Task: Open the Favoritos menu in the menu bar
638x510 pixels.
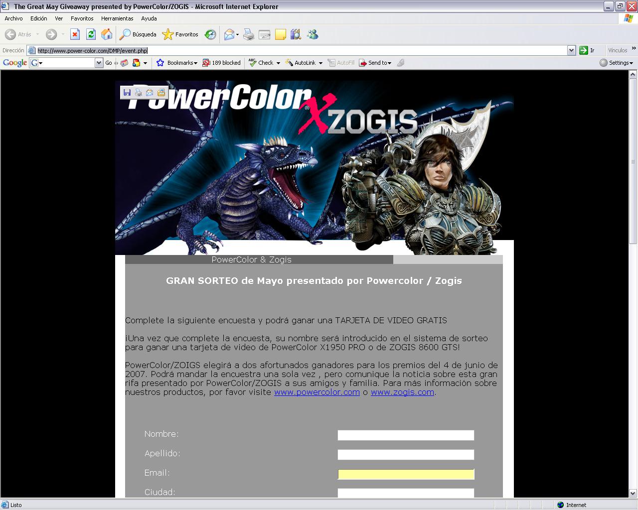Action: pos(82,18)
